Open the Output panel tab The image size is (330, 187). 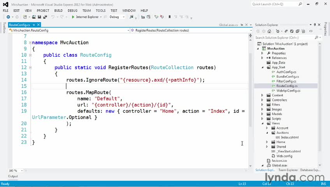click(13, 176)
